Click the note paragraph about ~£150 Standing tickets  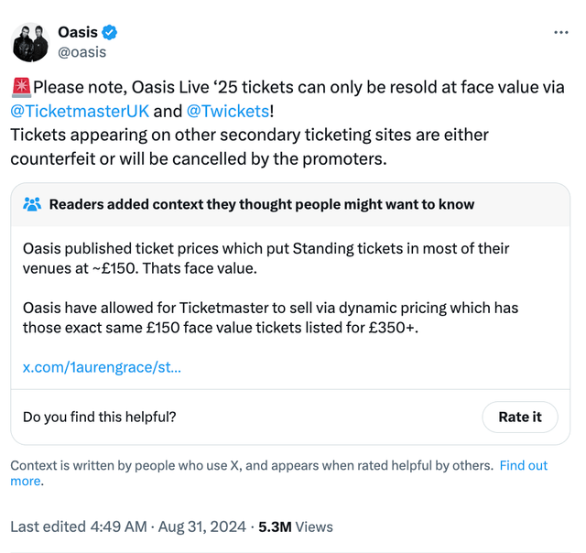click(x=266, y=257)
